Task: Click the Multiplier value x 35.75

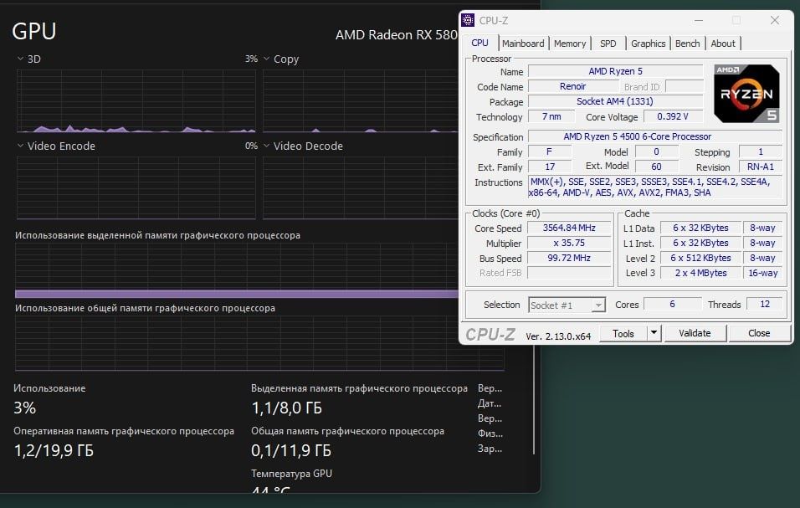Action: click(x=569, y=243)
